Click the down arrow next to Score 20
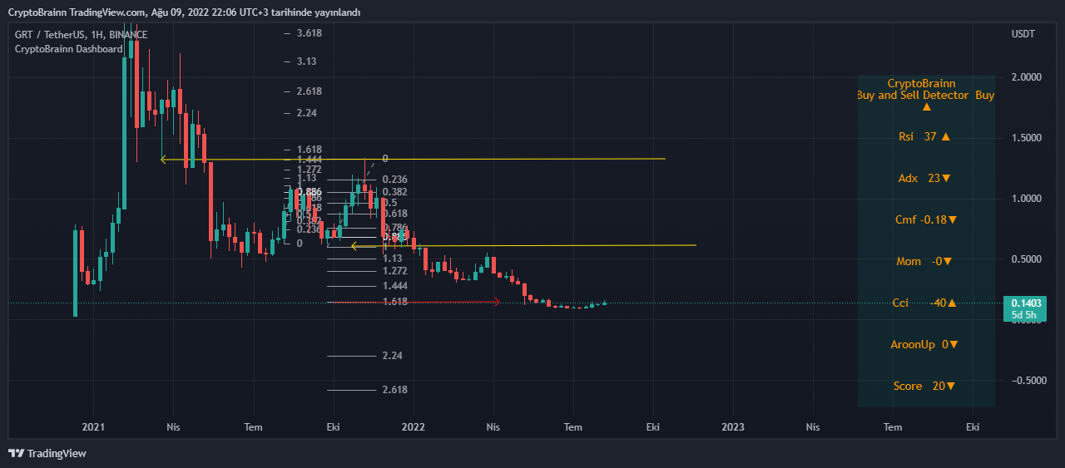Screen dimensions: 1065x468 [x=950, y=387]
